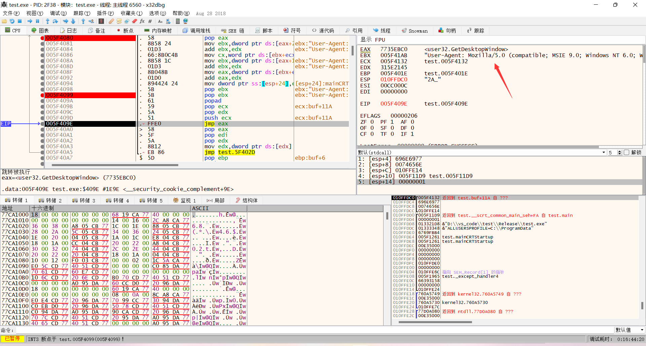This screenshot has height=346, width=646.
Task: Click the argument count stepper arrows
Action: pos(620,152)
